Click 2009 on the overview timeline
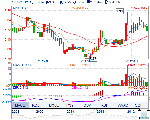Image resolution: width=150 pixels, height=120 pixels. pos(40,112)
